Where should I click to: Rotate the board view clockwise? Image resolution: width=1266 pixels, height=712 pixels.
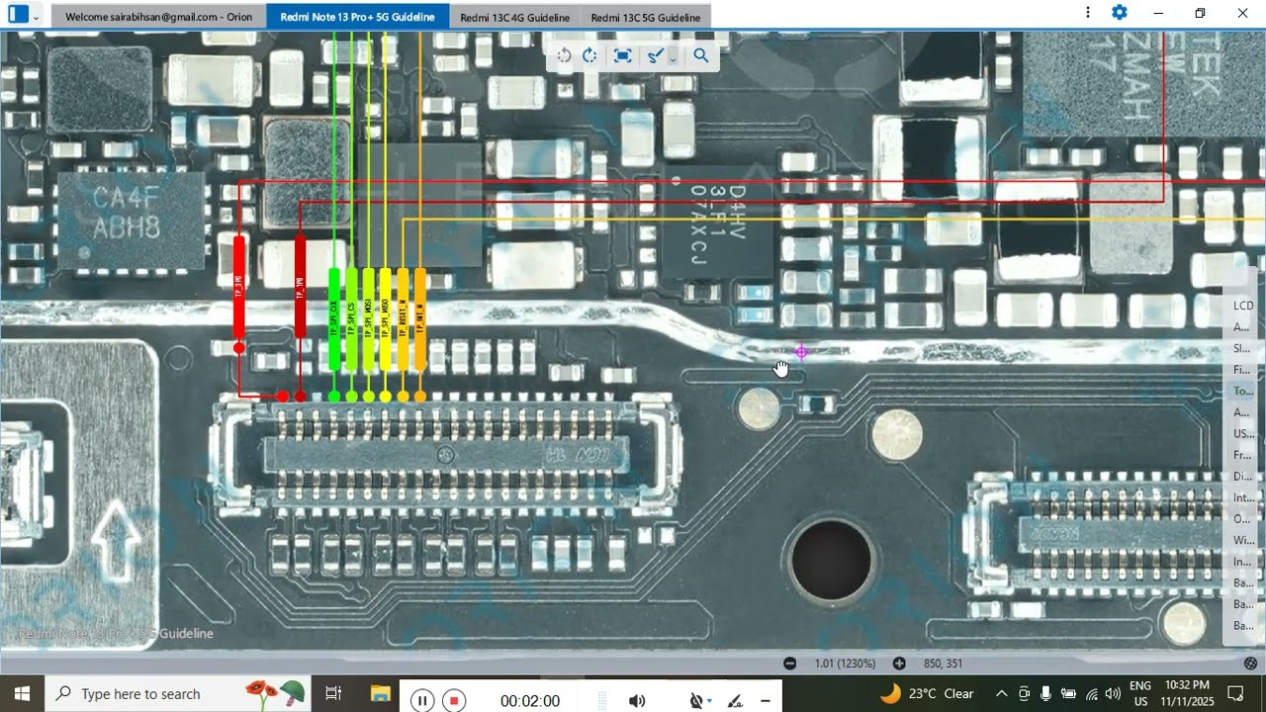tap(589, 55)
